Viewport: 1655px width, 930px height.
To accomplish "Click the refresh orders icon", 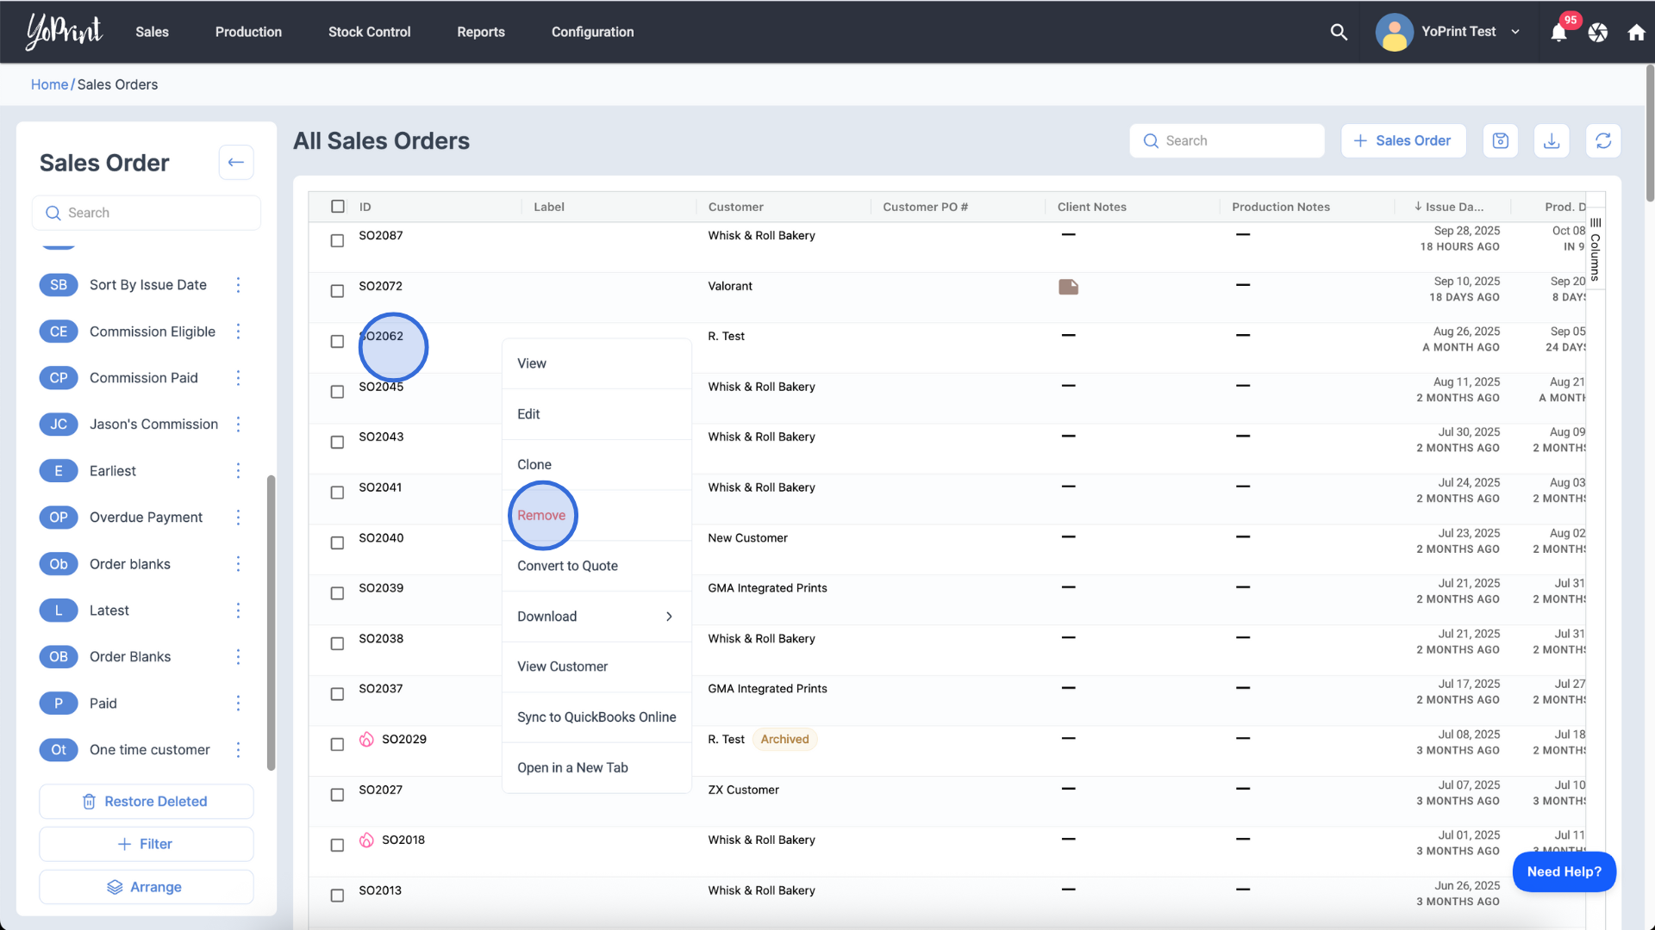I will tap(1603, 140).
